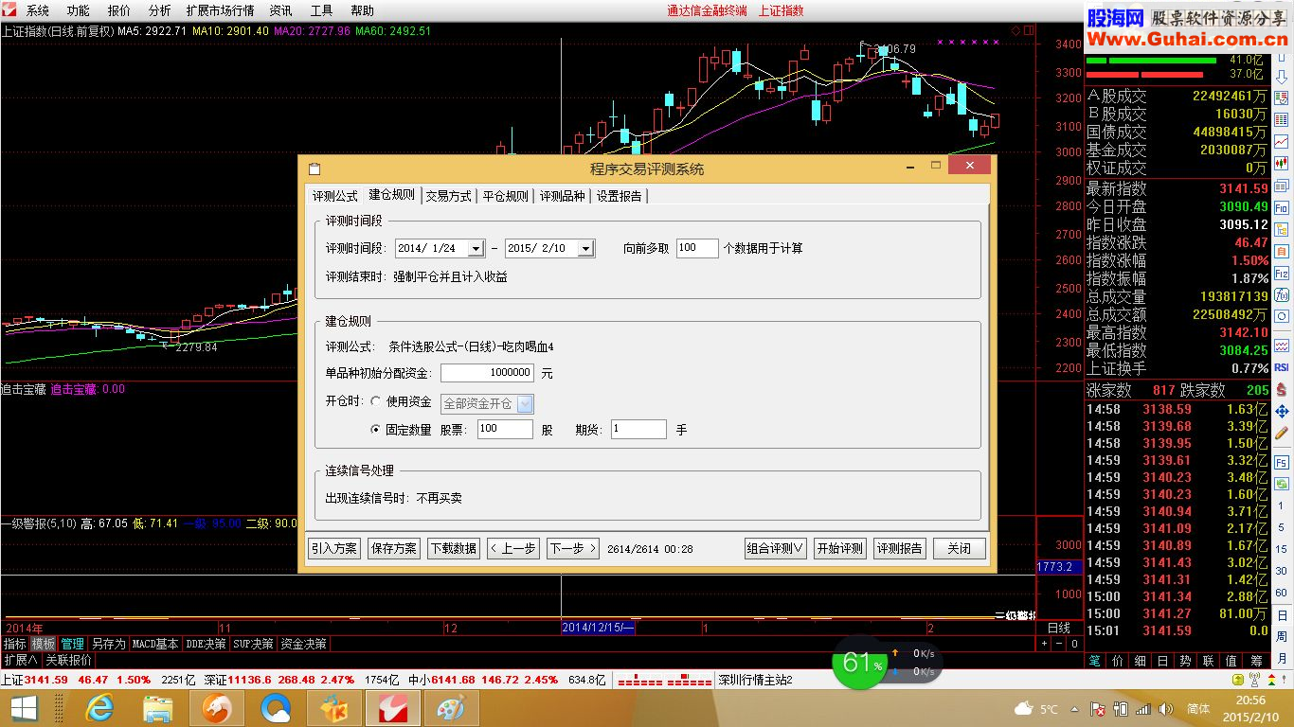
Task: Click the RSI indicator sidebar icon
Action: (1282, 367)
